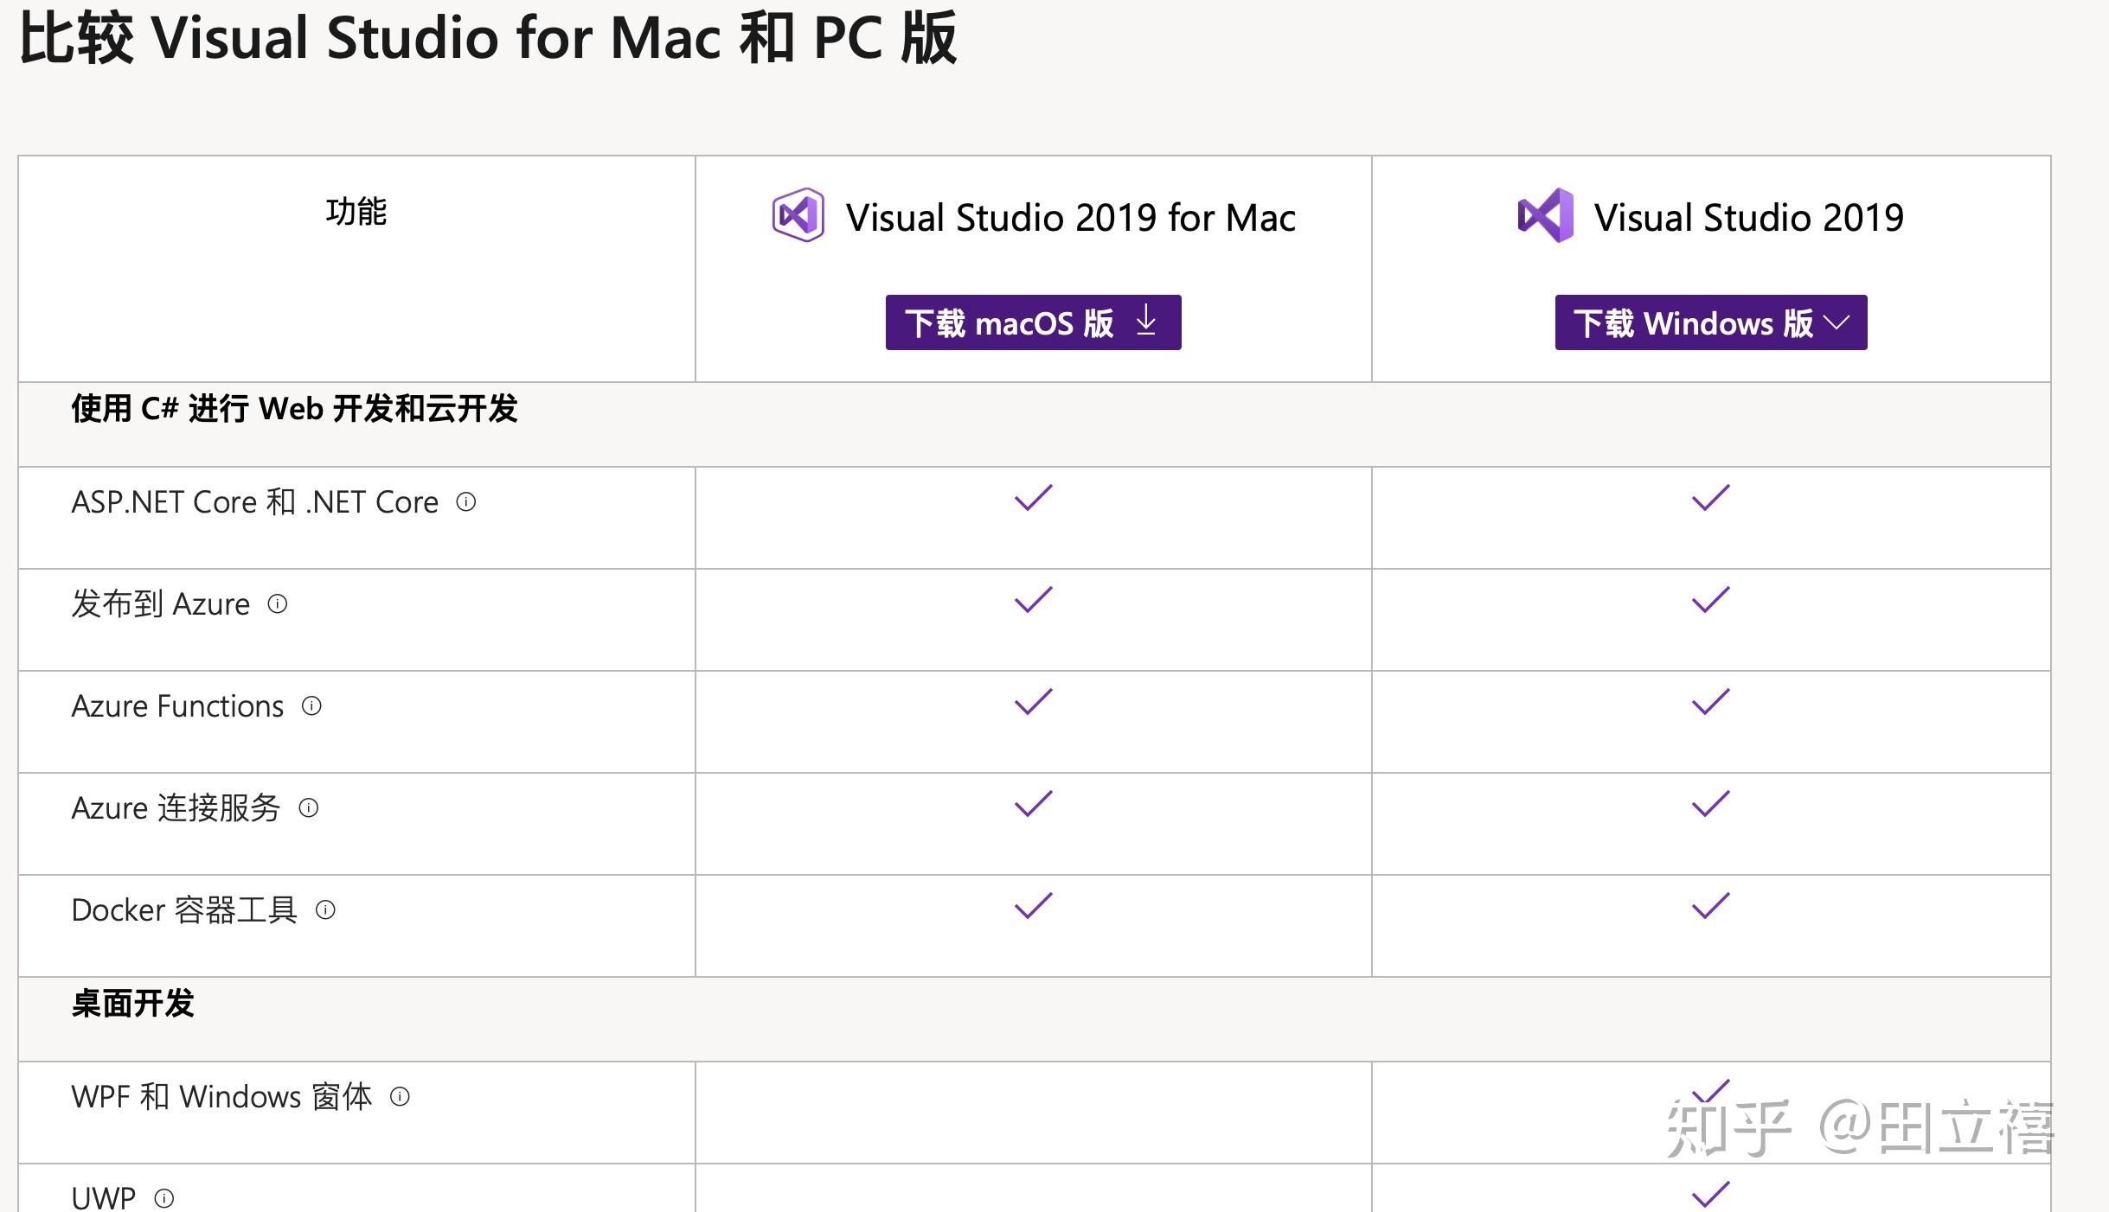Select the 桌面开发 section heading
The height and width of the screenshot is (1212, 2109).
(133, 1005)
